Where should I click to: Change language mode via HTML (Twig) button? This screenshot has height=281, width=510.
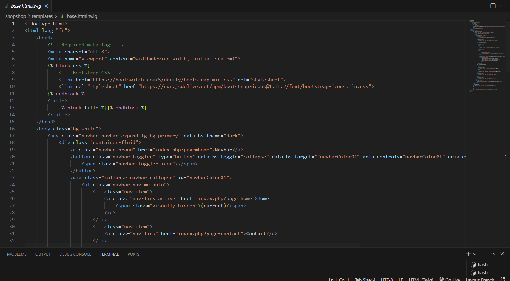pyautogui.click(x=421, y=279)
